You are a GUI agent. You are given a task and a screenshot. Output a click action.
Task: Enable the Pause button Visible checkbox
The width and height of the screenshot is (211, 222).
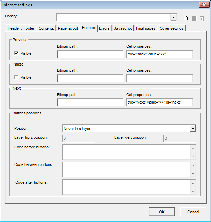click(x=16, y=77)
